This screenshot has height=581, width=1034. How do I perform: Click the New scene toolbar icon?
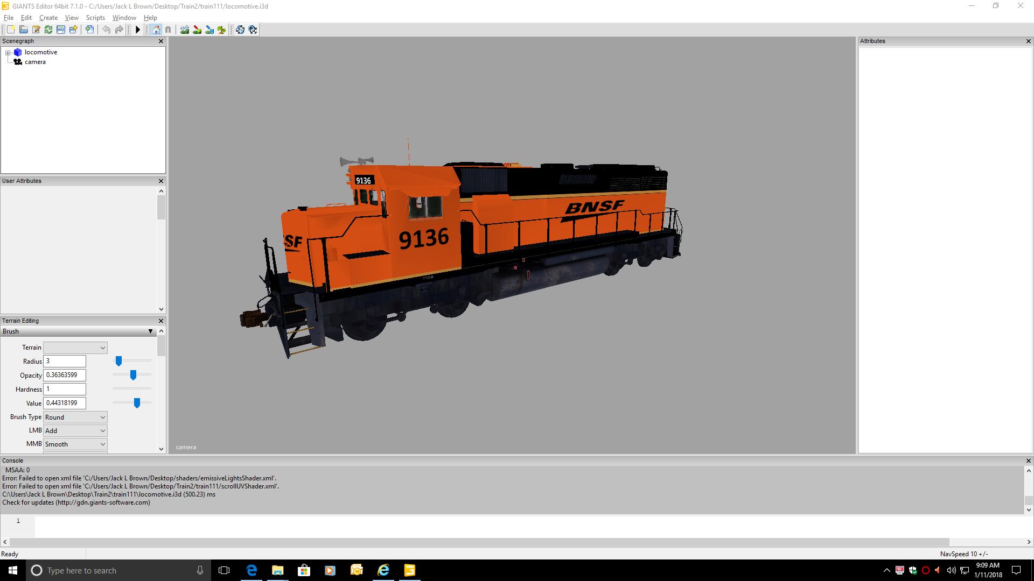point(11,30)
